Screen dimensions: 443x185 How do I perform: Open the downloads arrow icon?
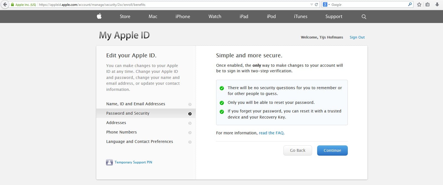(437, 4)
